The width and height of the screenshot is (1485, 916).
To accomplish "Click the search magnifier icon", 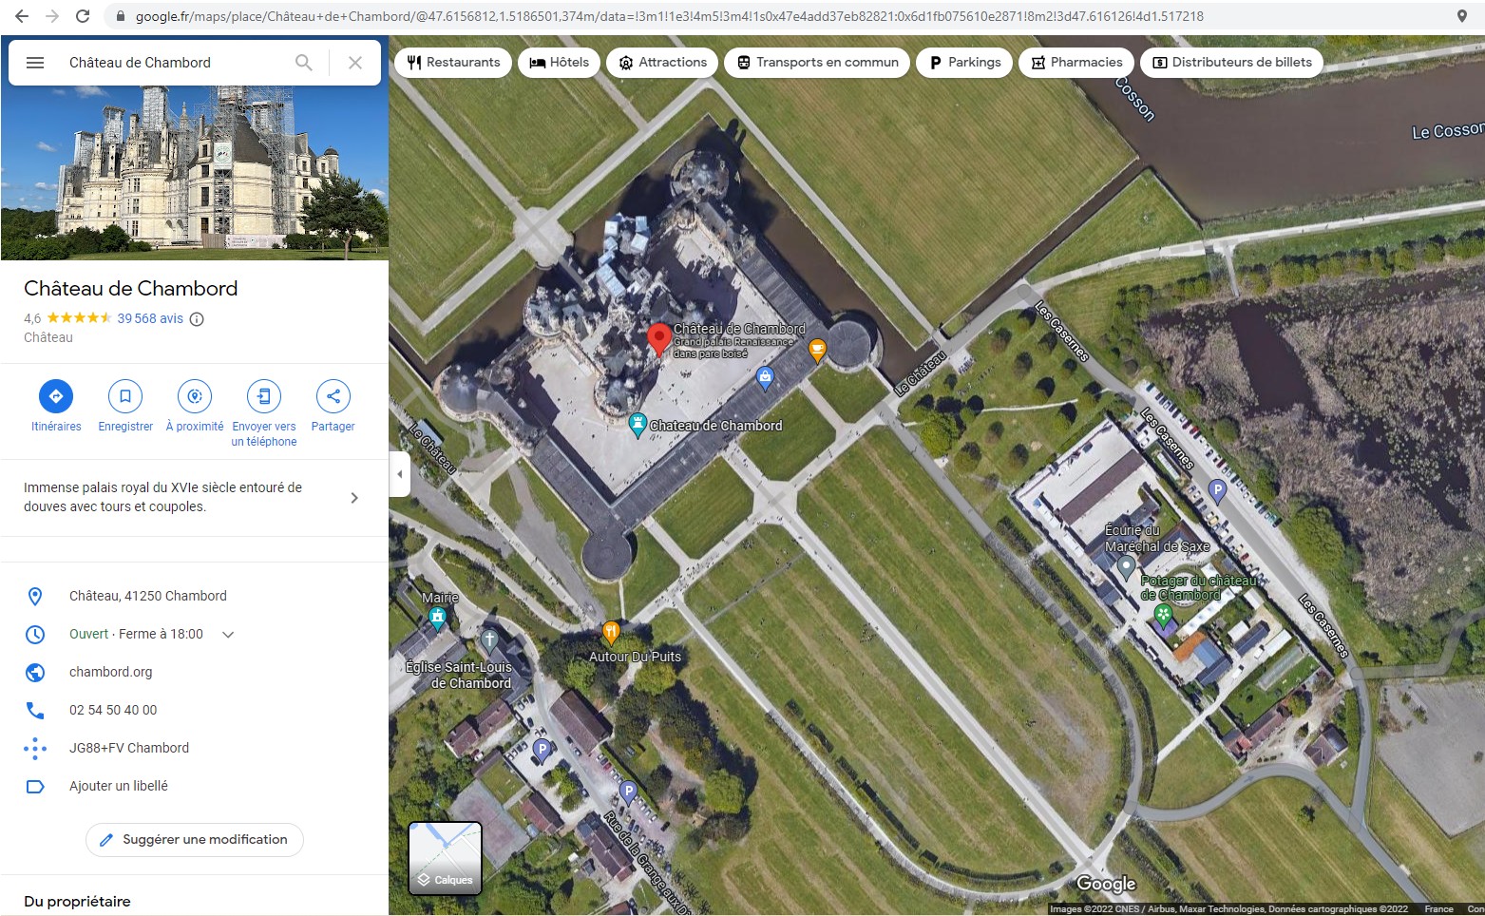I will pos(304,63).
